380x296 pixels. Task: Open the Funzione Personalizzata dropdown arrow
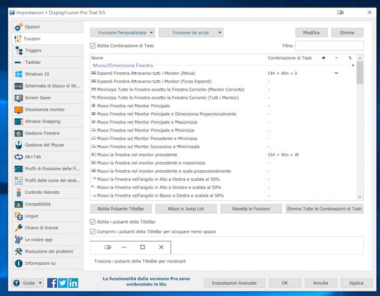point(151,32)
